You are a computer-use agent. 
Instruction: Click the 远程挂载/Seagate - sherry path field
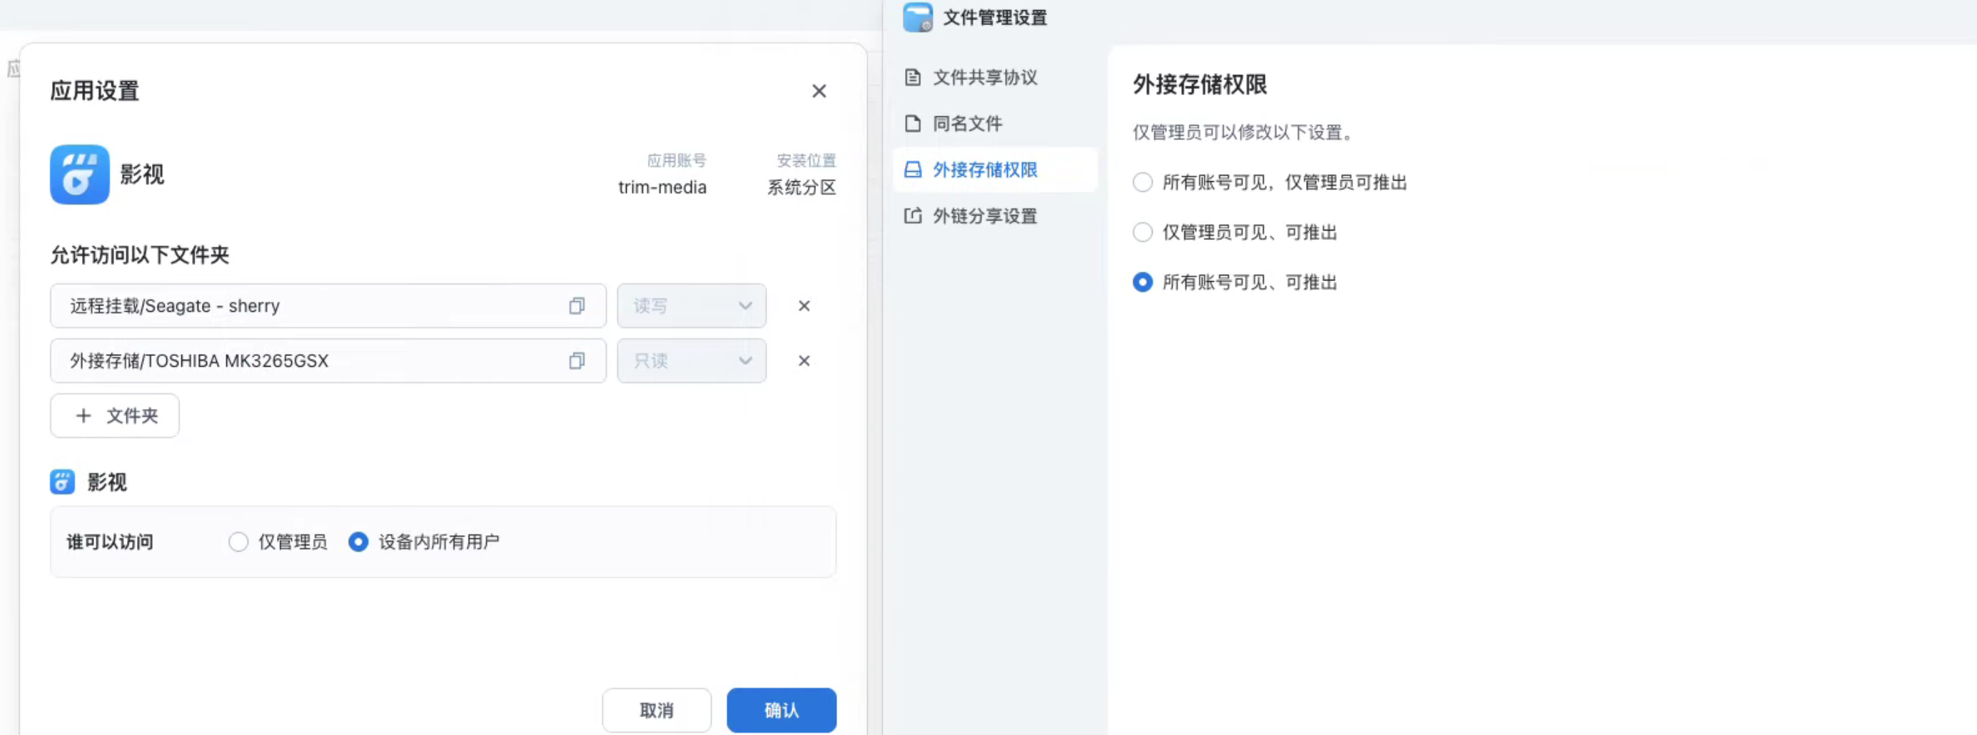(328, 306)
